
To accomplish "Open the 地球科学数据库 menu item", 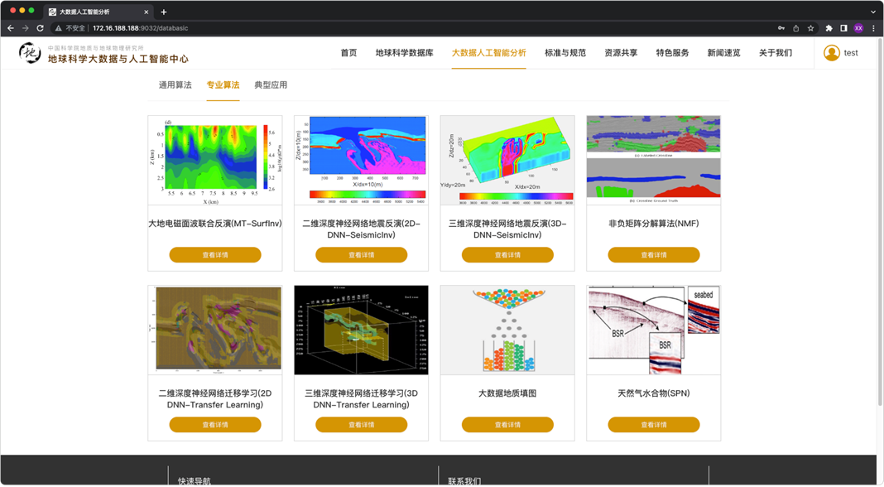I will click(404, 53).
